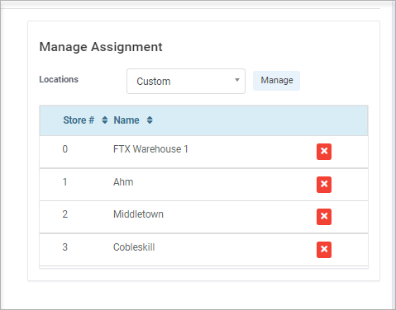Select the Middletown row name
The width and height of the screenshot is (396, 310).
coord(138,214)
